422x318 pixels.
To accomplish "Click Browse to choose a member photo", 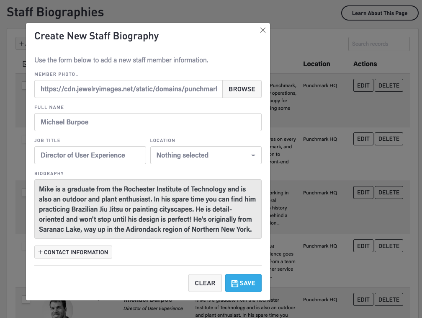I will tap(242, 89).
